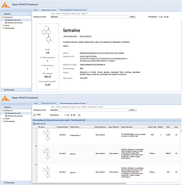Click Compound folder icon in top tree
Image resolution: width=182 pixels, height=185 pixels.
4,17
